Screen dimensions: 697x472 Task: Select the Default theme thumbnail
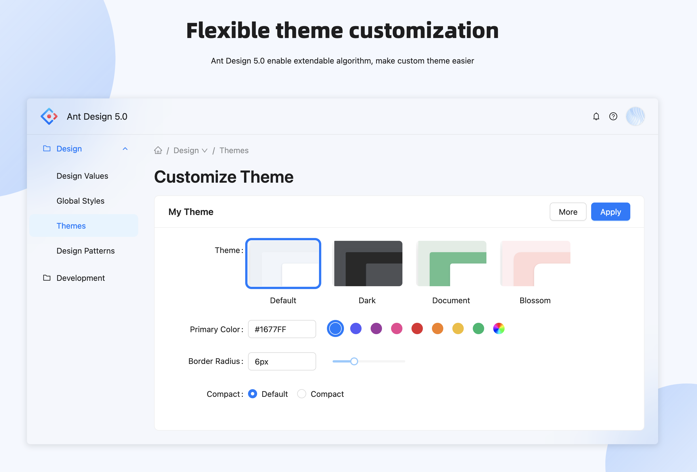pos(283,264)
